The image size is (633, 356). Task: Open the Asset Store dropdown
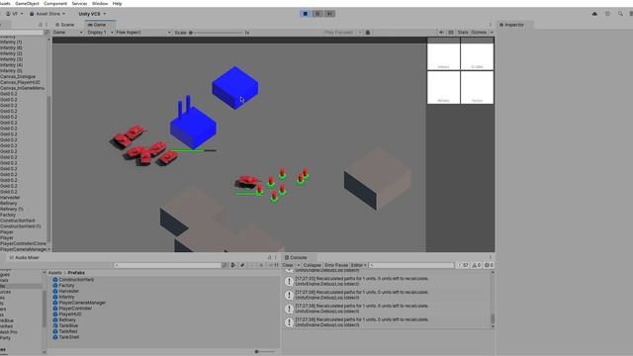click(x=47, y=14)
